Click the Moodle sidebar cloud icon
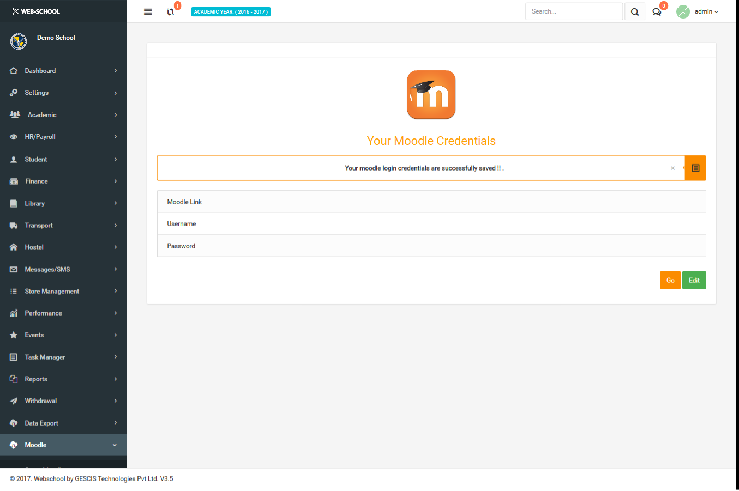Viewport: 739px width, 491px height. 14,445
